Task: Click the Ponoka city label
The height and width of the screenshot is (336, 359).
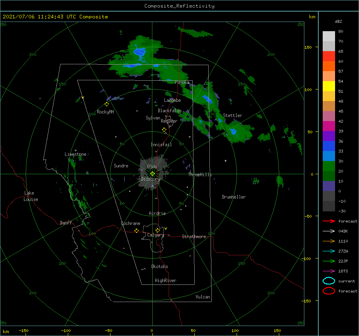Action: click(182, 82)
